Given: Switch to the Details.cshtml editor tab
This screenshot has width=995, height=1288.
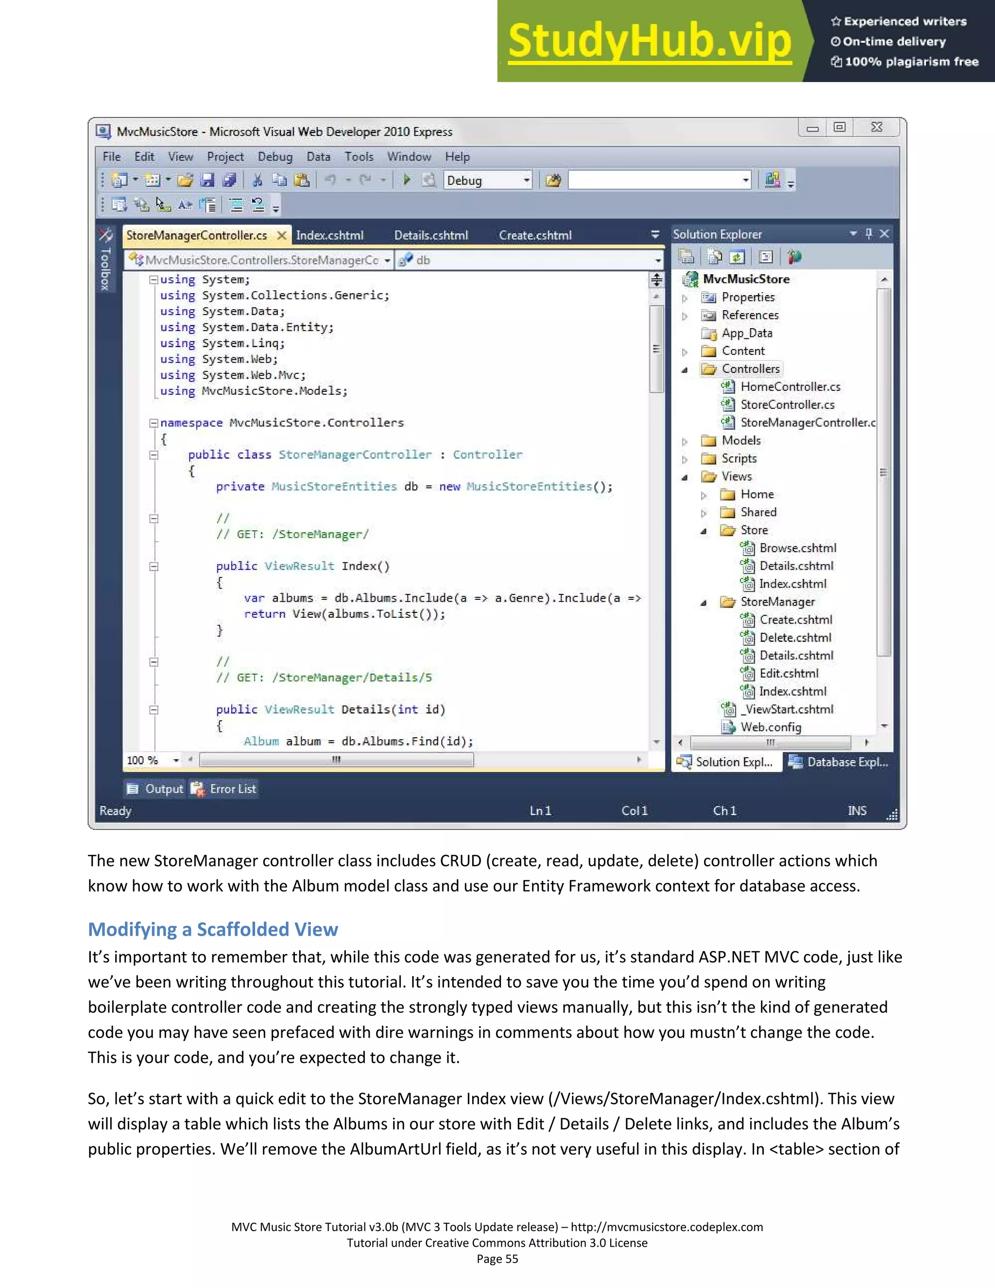Looking at the screenshot, I should (x=431, y=235).
